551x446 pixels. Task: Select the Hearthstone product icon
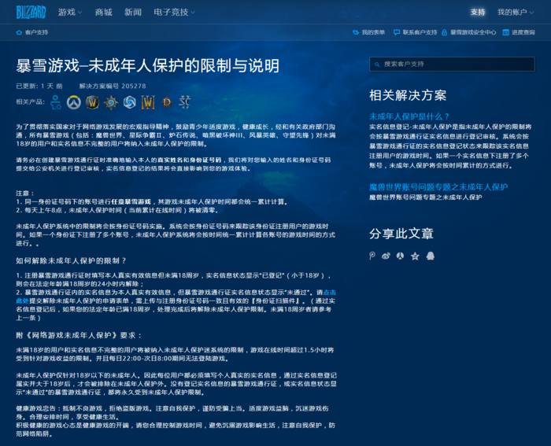pyautogui.click(x=111, y=102)
